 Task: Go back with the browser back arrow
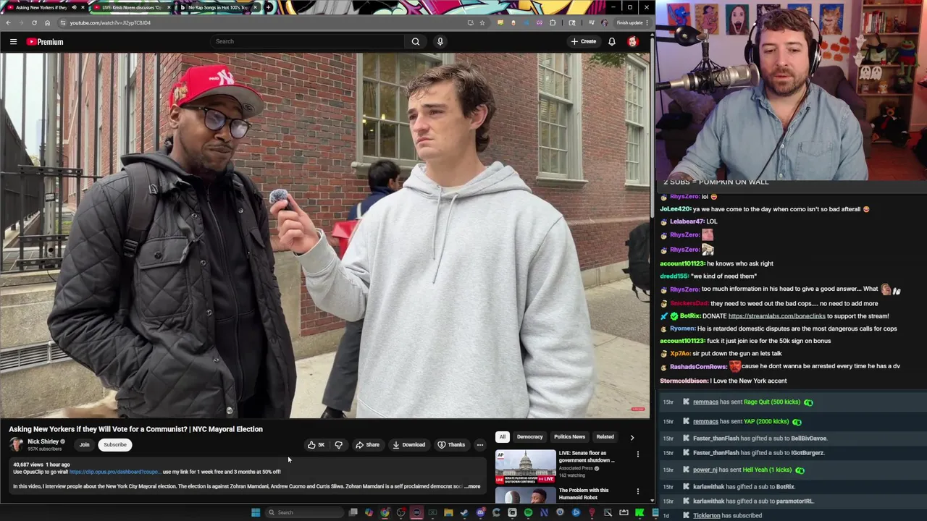coord(8,22)
